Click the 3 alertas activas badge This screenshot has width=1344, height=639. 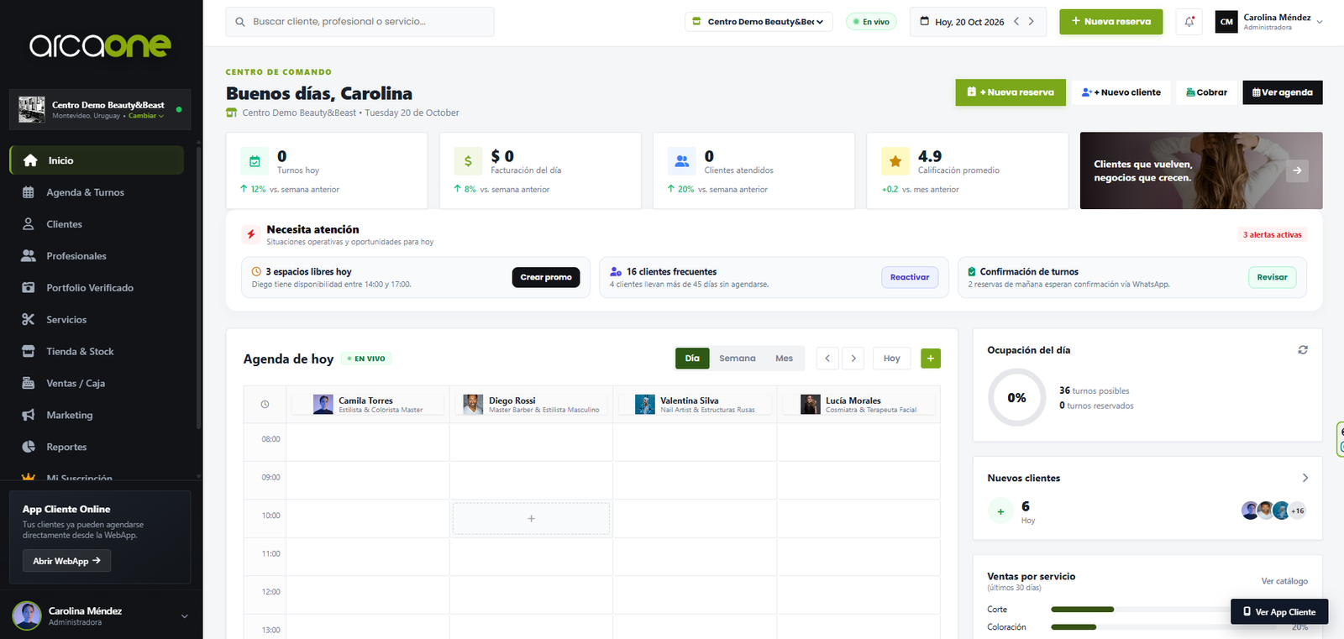pyautogui.click(x=1273, y=235)
